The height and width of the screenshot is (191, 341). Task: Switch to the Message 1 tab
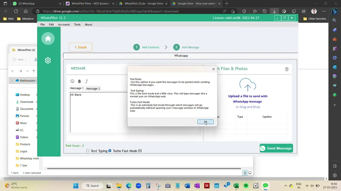pyautogui.click(x=77, y=88)
